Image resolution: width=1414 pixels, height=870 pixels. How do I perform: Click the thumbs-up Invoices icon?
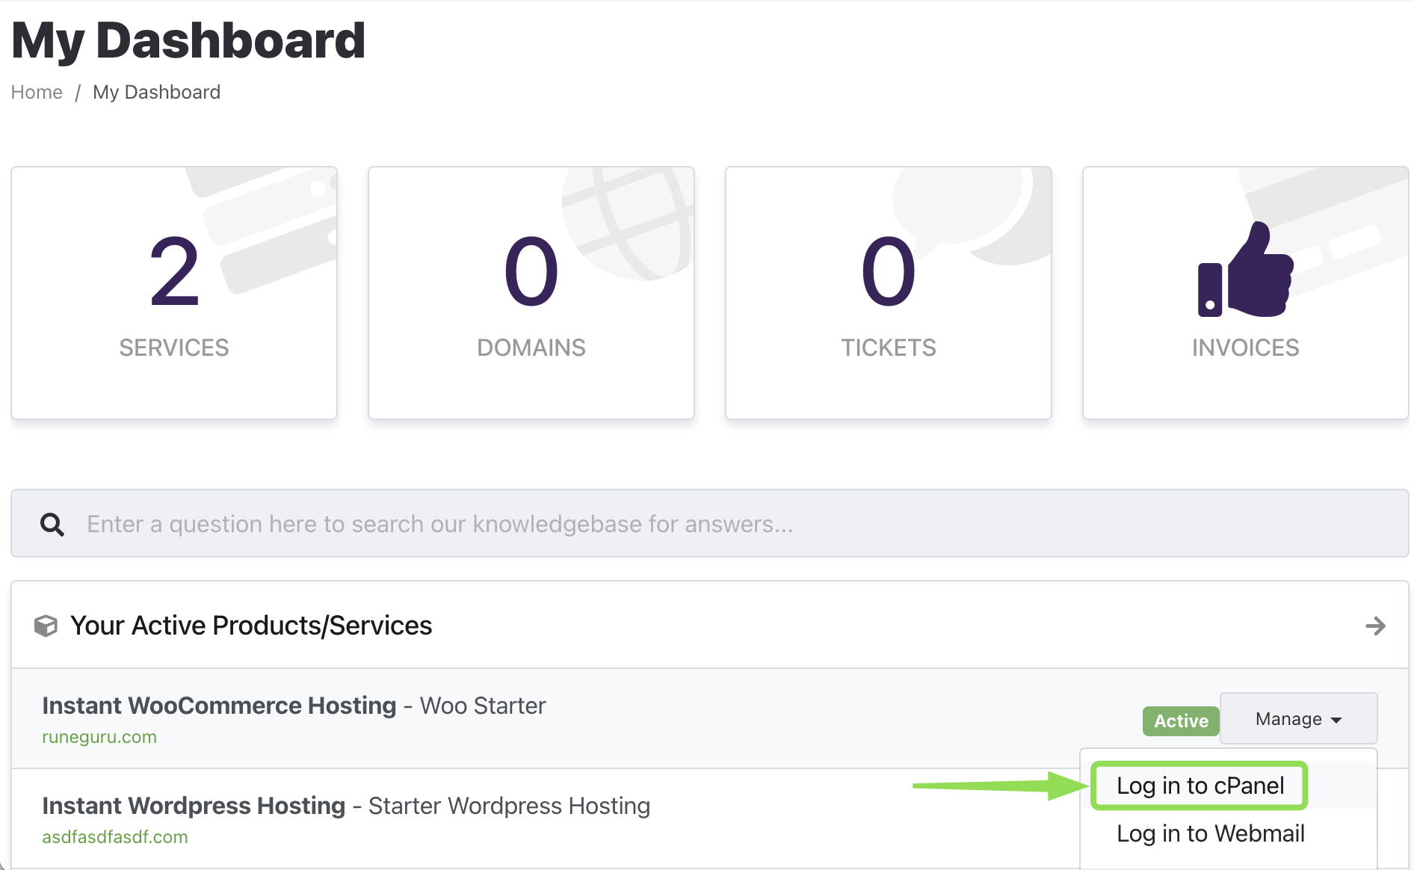tap(1245, 271)
